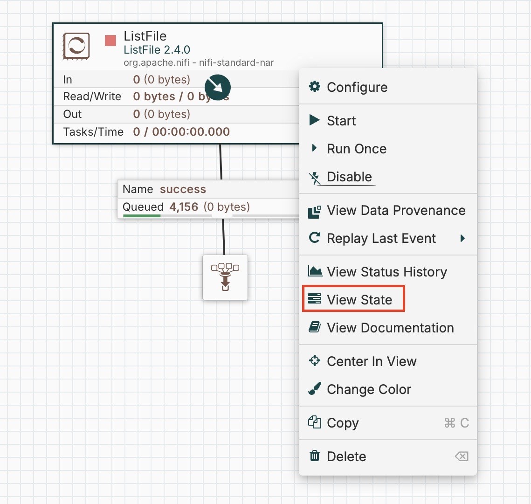The image size is (531, 504).
Task: Expand Replay Last Event submenu arrow
Action: (x=462, y=238)
